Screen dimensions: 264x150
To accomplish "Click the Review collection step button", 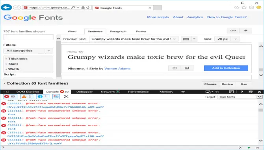I will [227, 84].
